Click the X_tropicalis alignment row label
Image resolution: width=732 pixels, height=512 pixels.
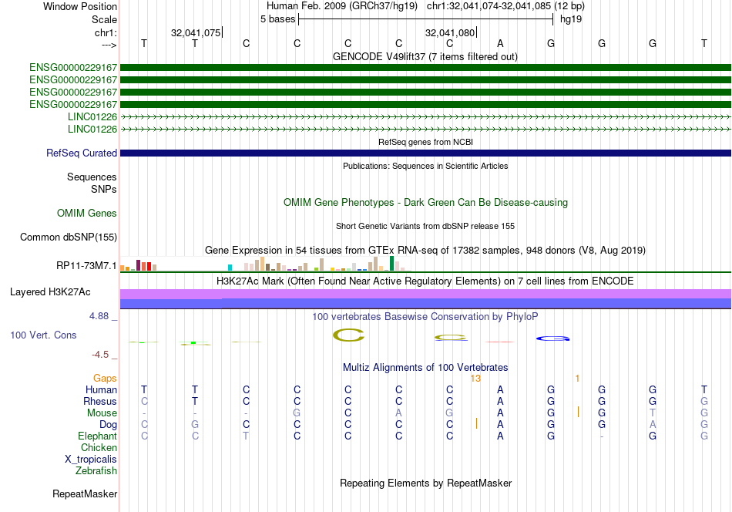coord(91,460)
